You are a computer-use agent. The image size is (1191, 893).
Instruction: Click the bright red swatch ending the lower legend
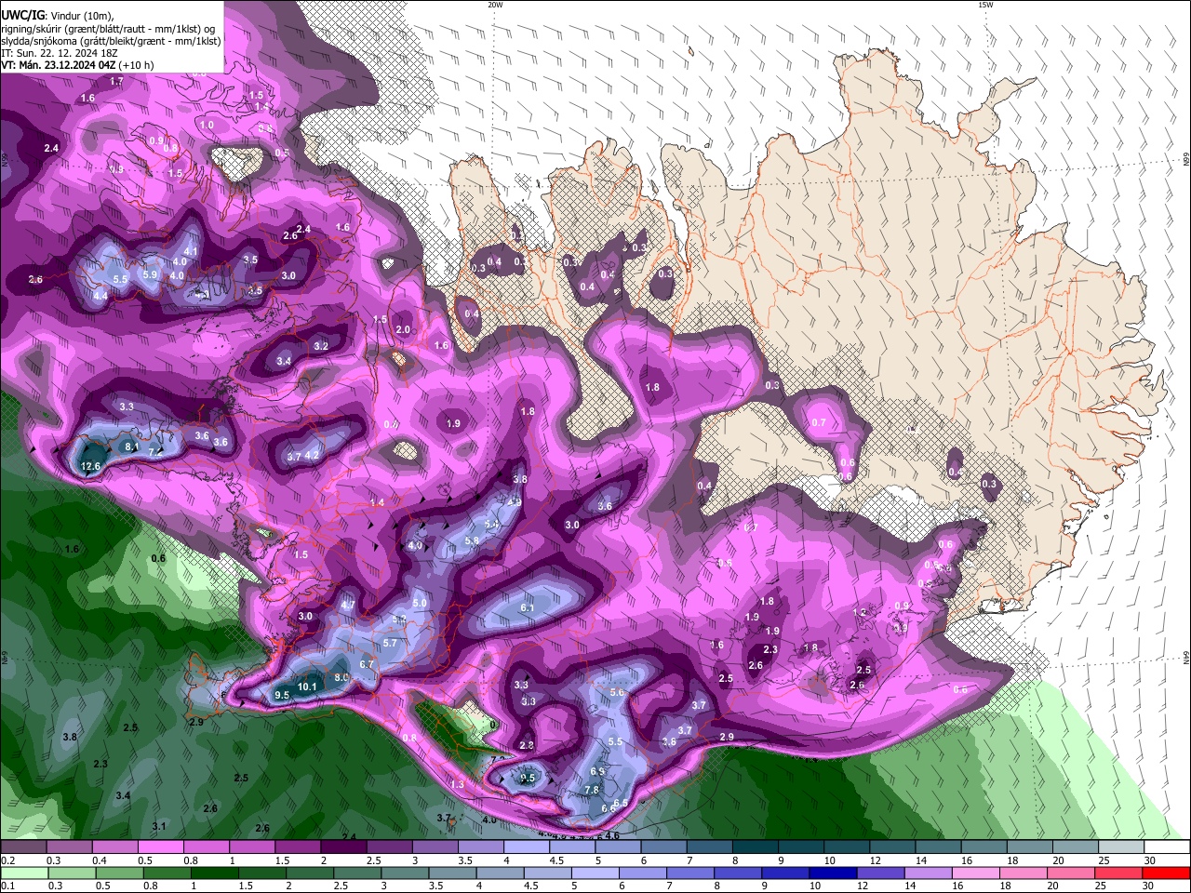tap(1165, 873)
